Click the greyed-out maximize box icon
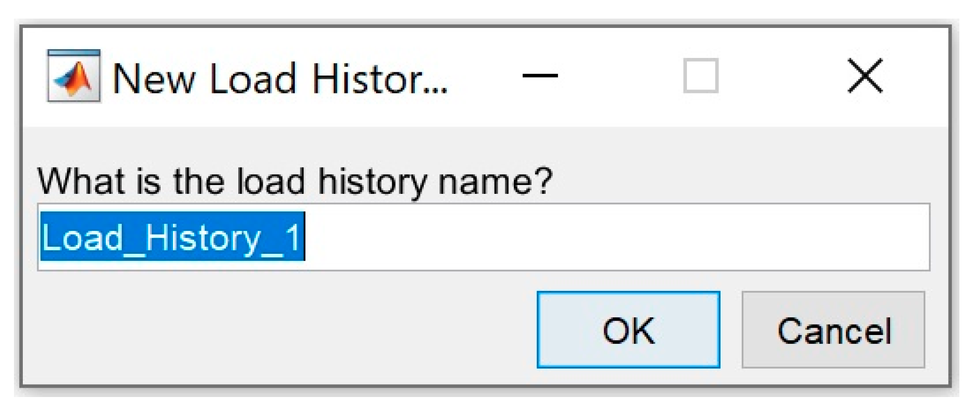The width and height of the screenshot is (978, 412). tap(700, 76)
